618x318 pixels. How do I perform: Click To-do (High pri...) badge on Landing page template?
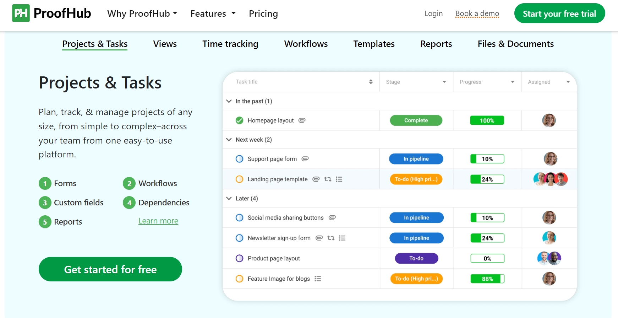click(416, 179)
